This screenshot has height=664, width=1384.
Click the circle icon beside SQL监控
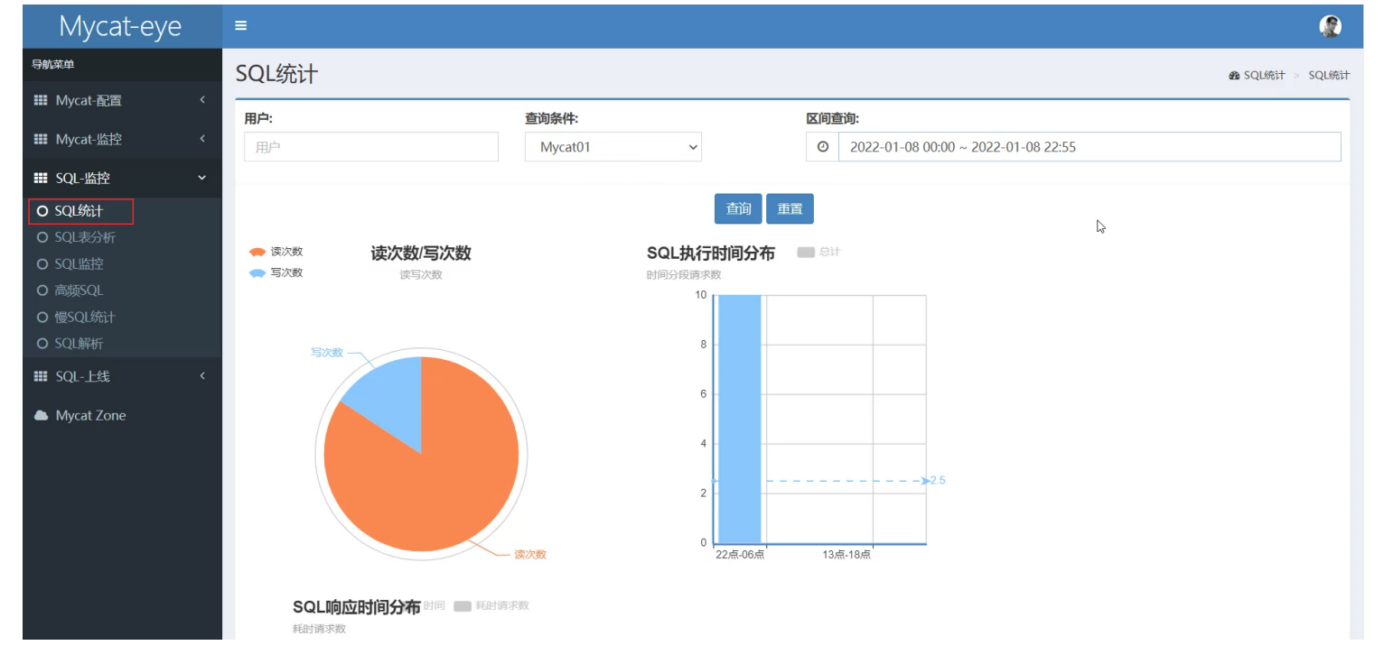[42, 263]
